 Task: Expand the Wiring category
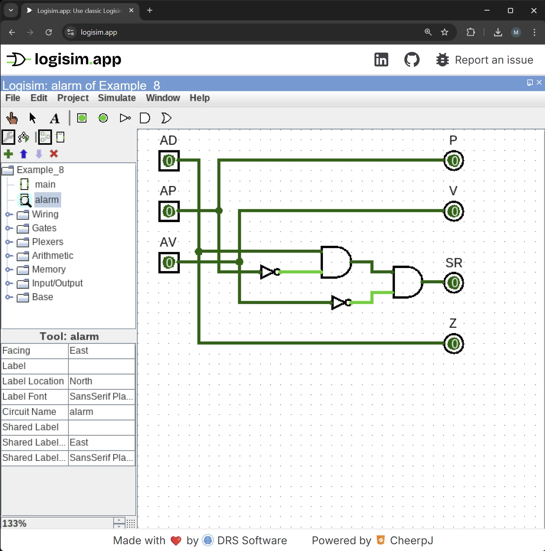coord(8,215)
